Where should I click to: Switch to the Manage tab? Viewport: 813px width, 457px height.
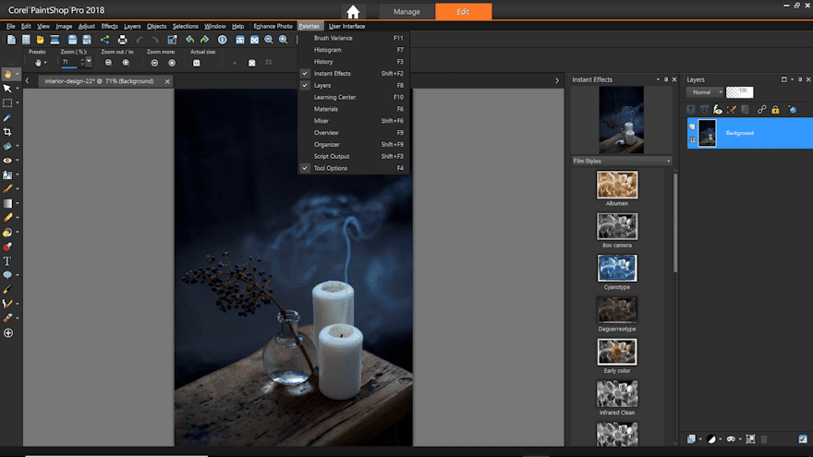[x=406, y=12]
